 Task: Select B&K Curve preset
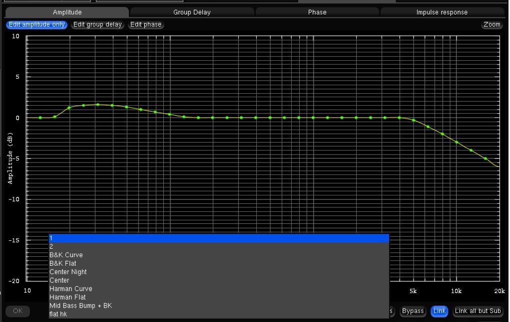(x=218, y=255)
